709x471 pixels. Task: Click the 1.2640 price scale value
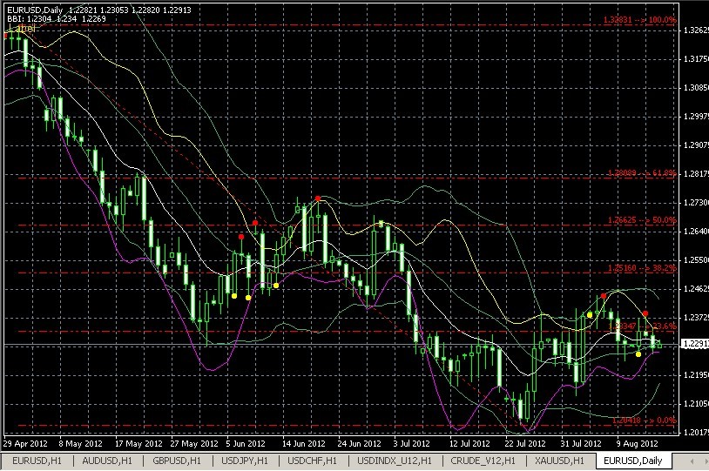coord(695,232)
